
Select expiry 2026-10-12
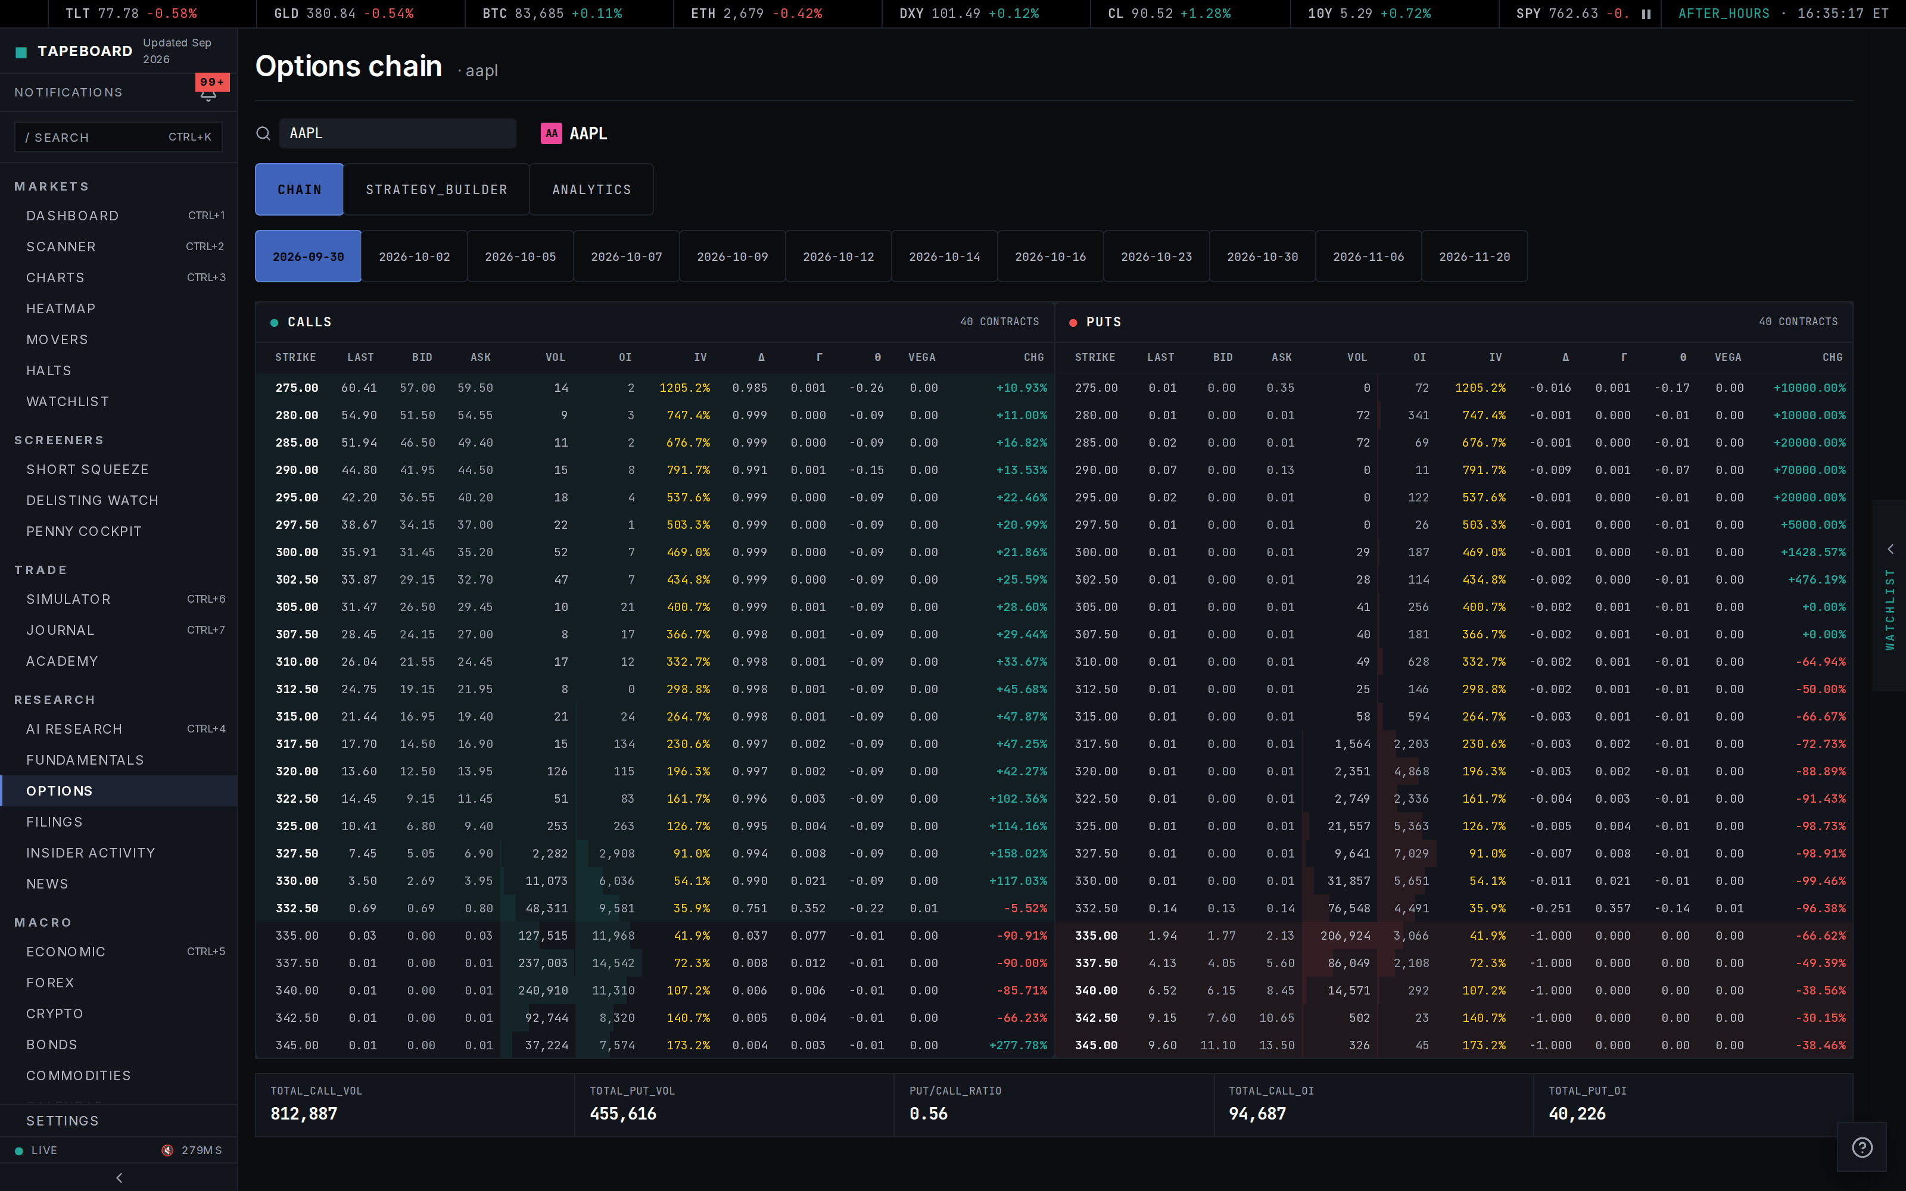pyautogui.click(x=839, y=257)
